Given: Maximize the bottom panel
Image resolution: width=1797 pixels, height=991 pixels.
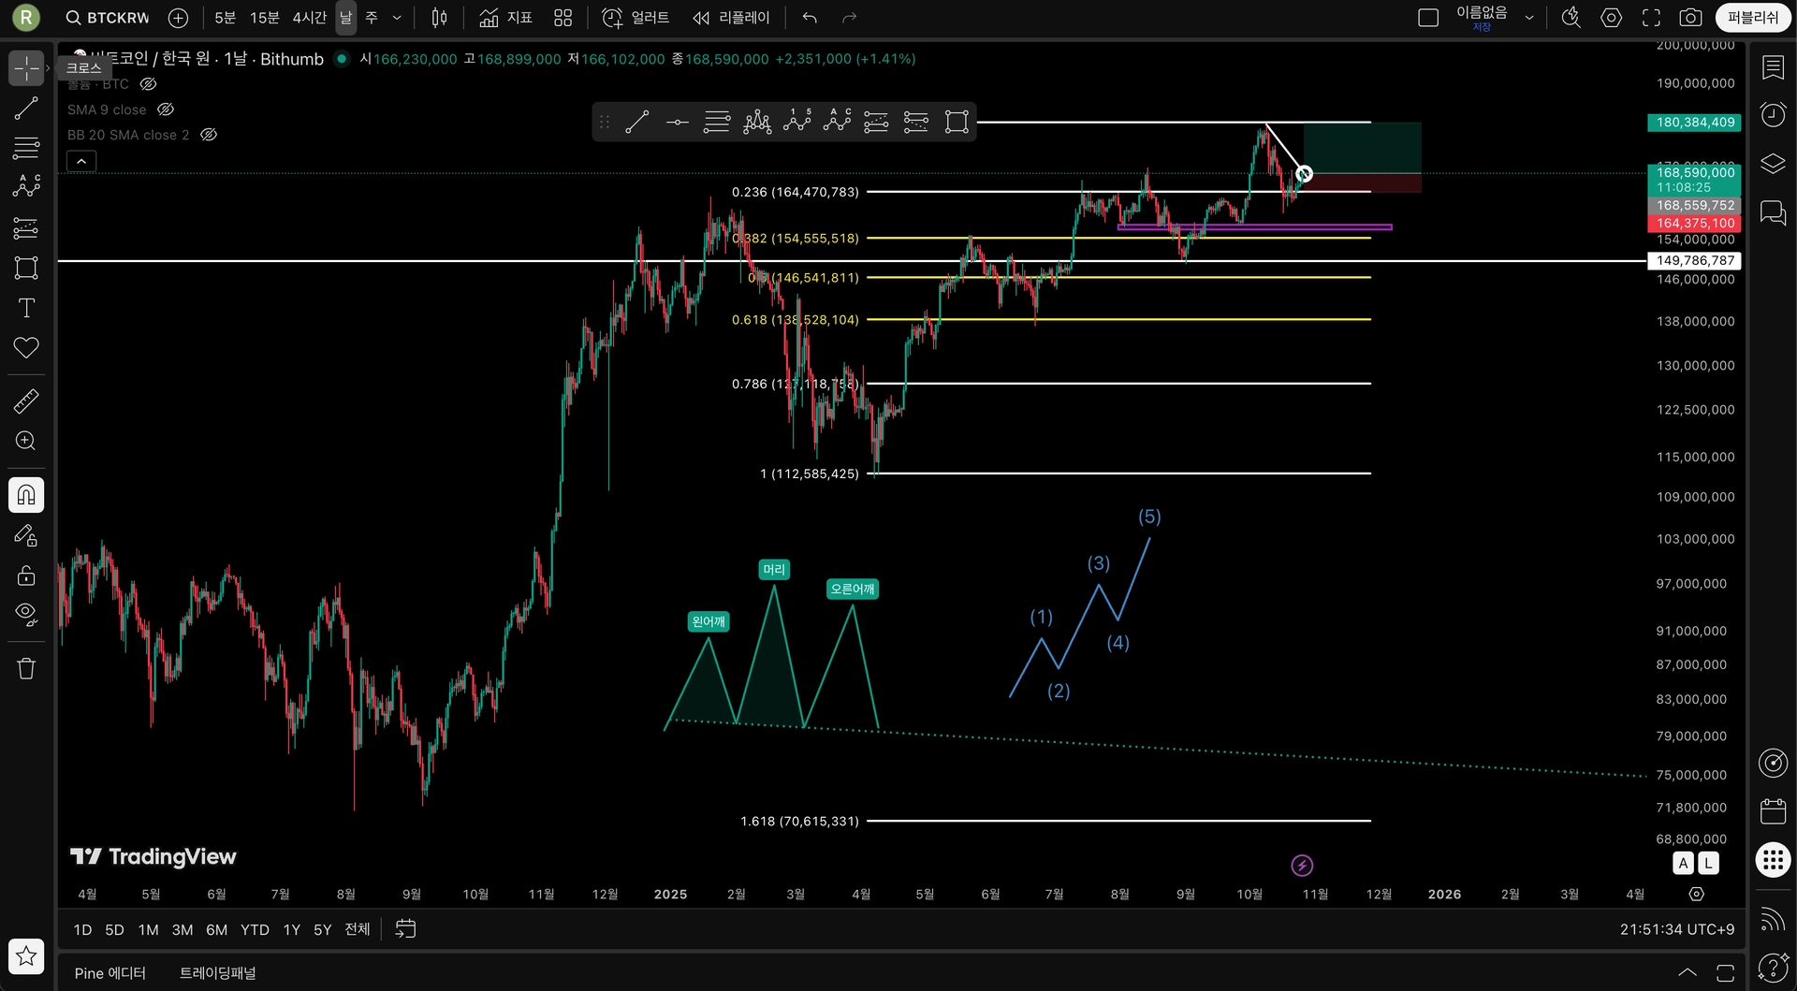Looking at the screenshot, I should point(1725,973).
